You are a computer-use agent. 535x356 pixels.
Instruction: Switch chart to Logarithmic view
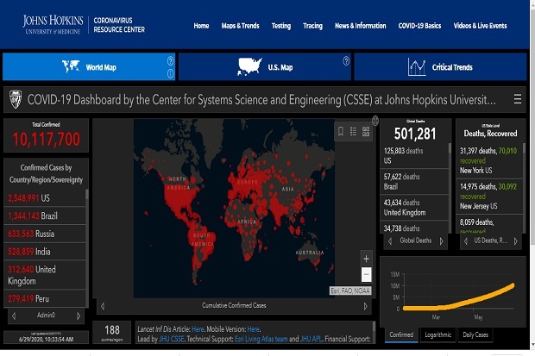pyautogui.click(x=437, y=334)
